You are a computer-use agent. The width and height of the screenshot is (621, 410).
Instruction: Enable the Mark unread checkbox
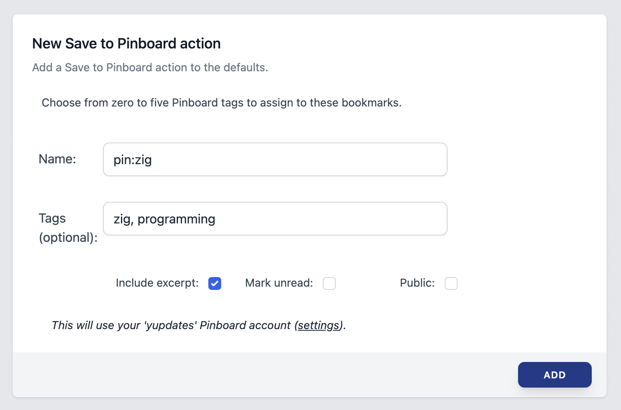click(x=329, y=283)
